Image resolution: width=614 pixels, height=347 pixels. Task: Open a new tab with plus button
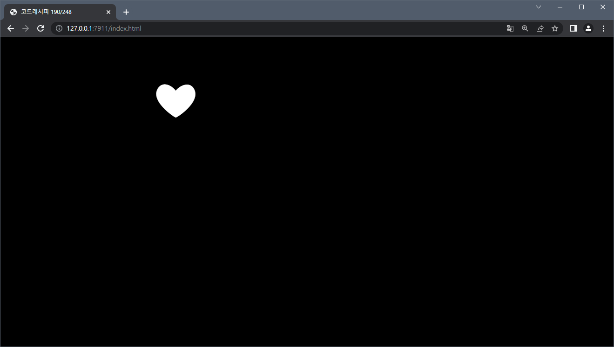tap(126, 12)
